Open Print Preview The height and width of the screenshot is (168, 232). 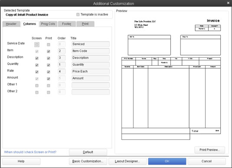(x=209, y=150)
